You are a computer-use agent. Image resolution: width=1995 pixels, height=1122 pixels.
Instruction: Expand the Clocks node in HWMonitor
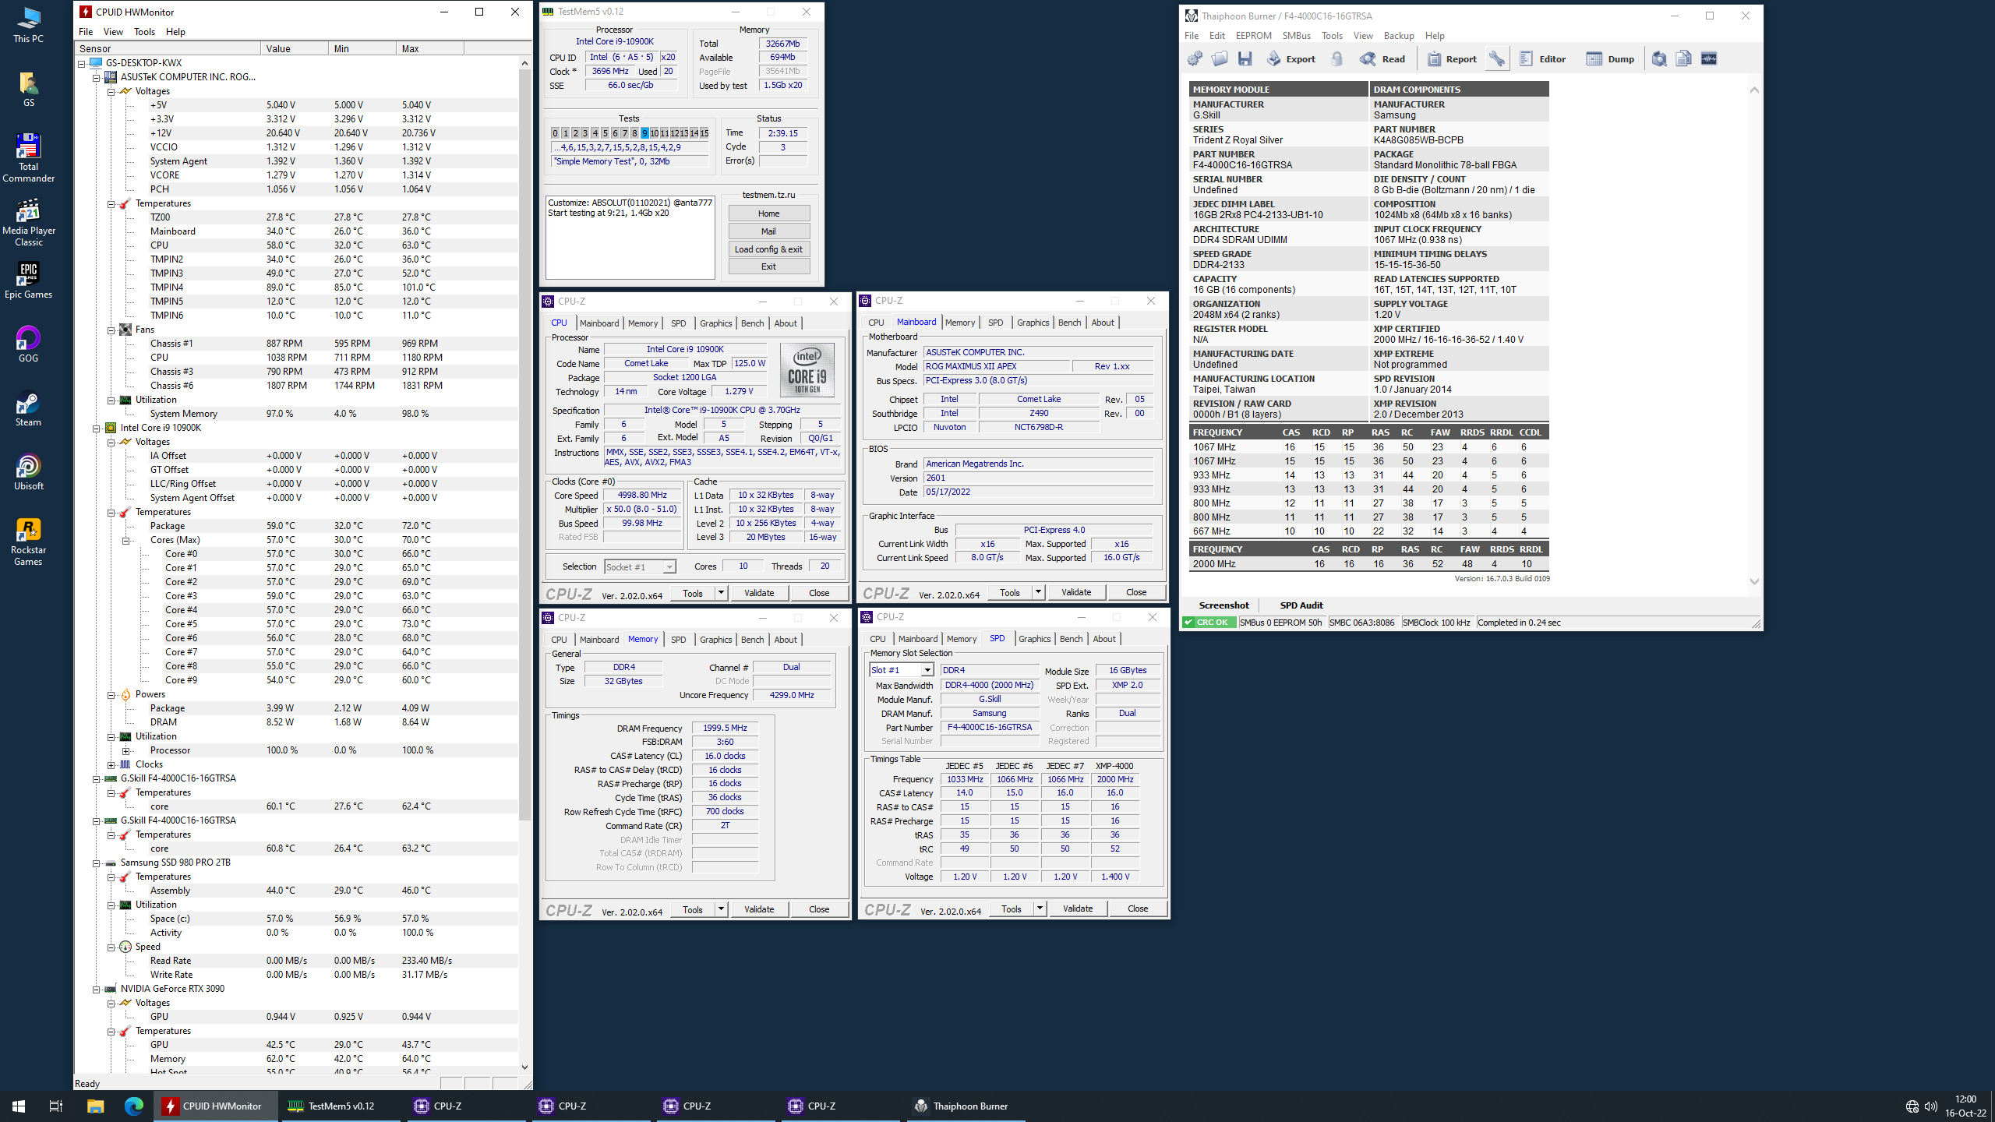tap(111, 765)
